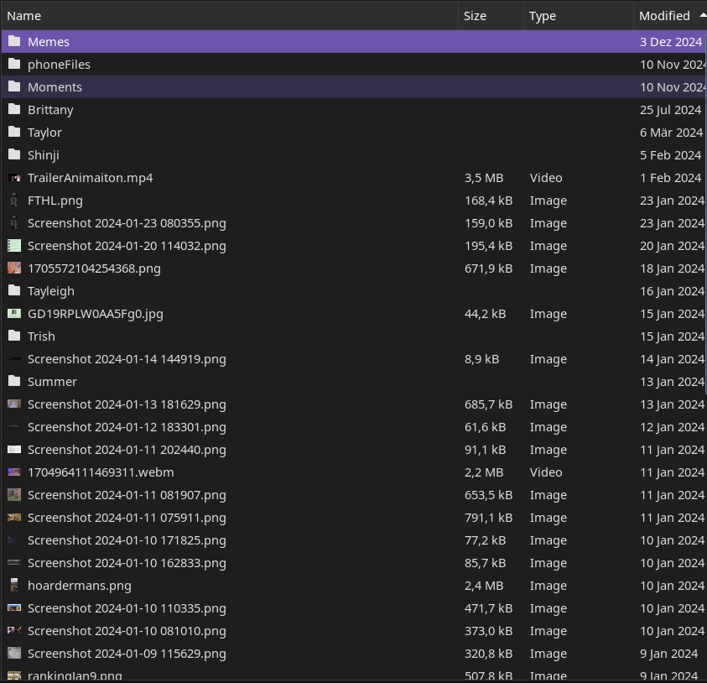The height and width of the screenshot is (683, 707).
Task: Select file name Screenshot 2024-01-12 183301.png
Action: click(127, 427)
